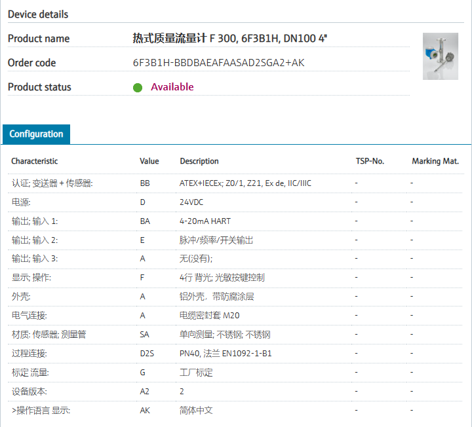Select the PN40 flange EN1092-1-B1 description
The image size is (472, 427).
(226, 354)
